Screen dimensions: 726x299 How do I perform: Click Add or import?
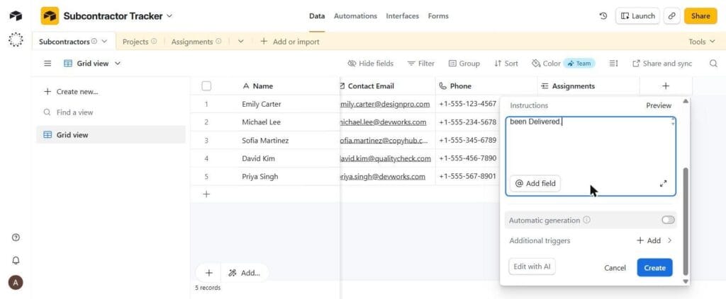click(290, 42)
